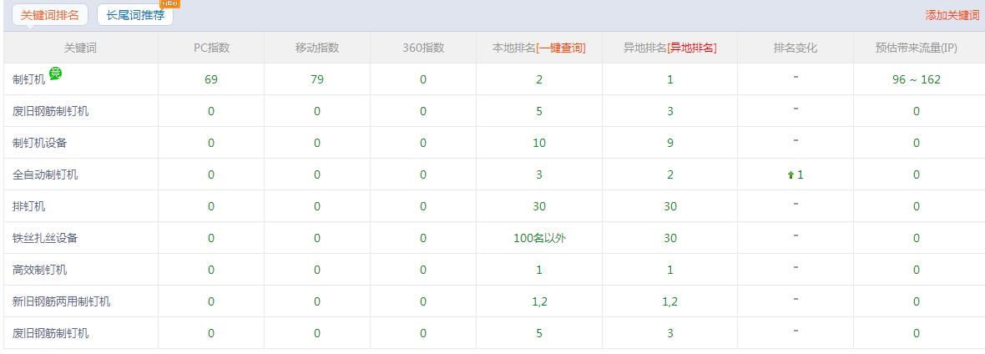Select the 全自动制钉机 keyword
The width and height of the screenshot is (985, 354).
coord(46,175)
